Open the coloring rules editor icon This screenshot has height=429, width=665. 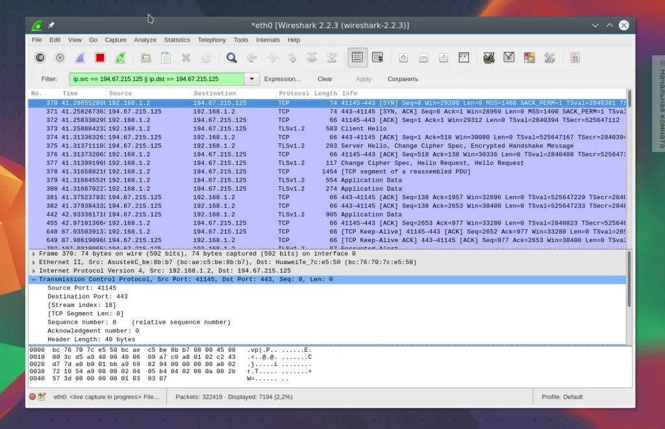point(529,58)
